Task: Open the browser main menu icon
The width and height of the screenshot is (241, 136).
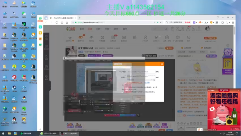Action: point(233,22)
